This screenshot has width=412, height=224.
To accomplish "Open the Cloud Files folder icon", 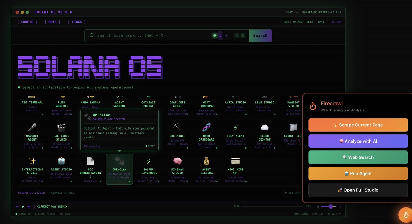I will (294, 127).
